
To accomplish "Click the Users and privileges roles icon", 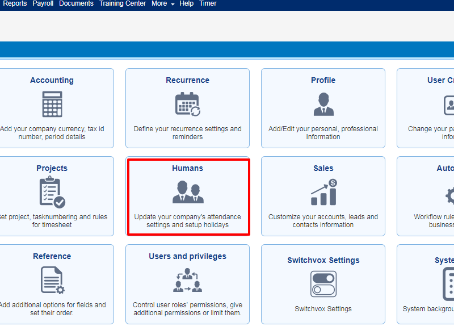I will point(187,280).
